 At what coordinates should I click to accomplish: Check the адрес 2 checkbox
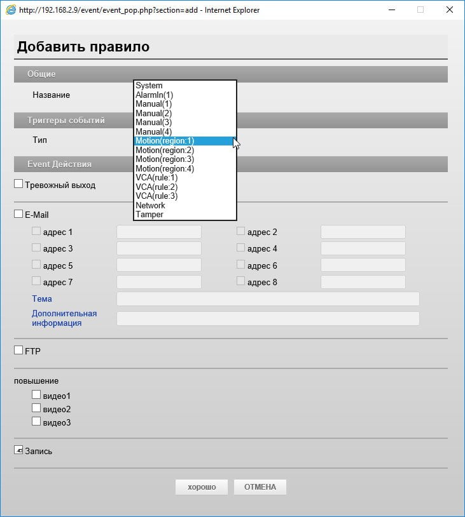(240, 231)
